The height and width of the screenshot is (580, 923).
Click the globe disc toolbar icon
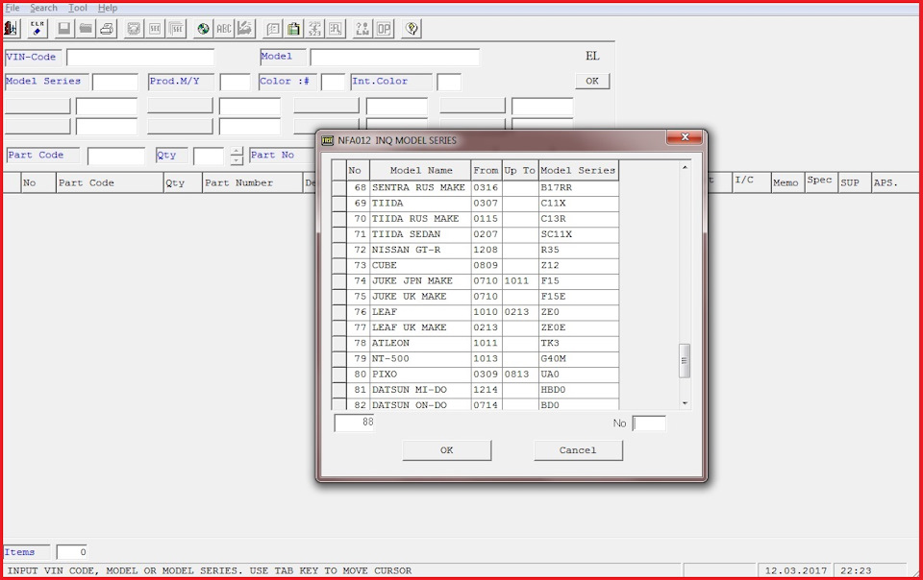click(203, 28)
